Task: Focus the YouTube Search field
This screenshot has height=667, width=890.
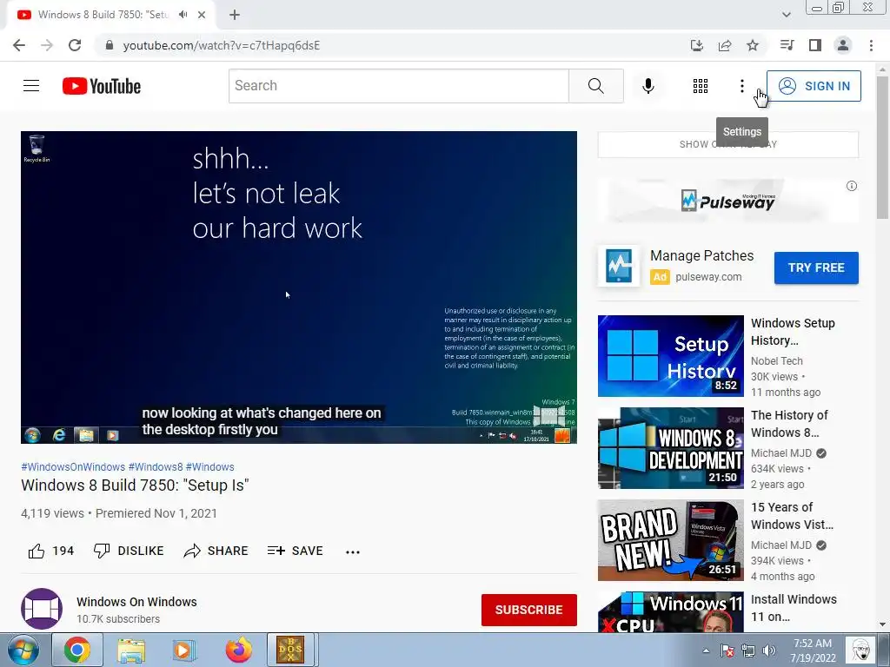Action: pyautogui.click(x=398, y=86)
